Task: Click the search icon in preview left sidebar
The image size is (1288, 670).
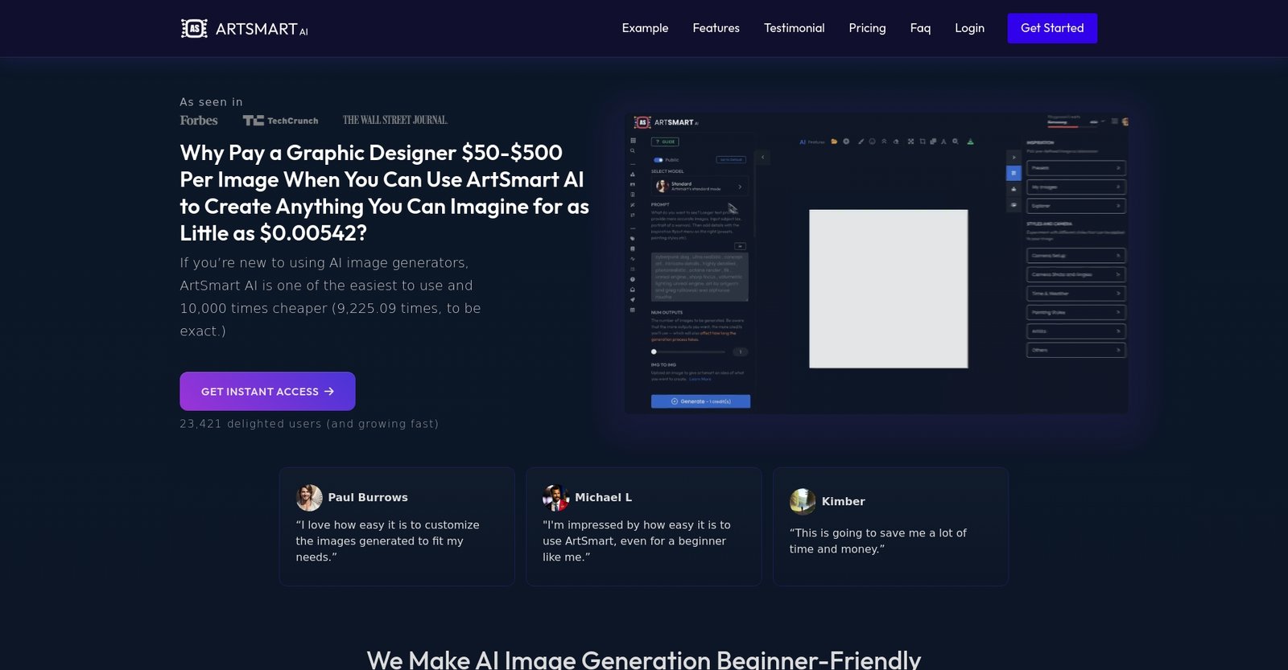Action: (x=633, y=150)
